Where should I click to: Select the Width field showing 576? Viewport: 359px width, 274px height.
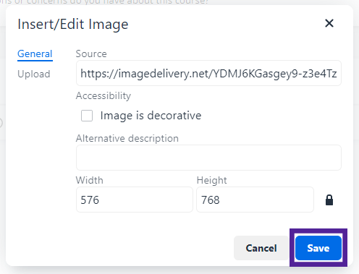pyautogui.click(x=135, y=200)
